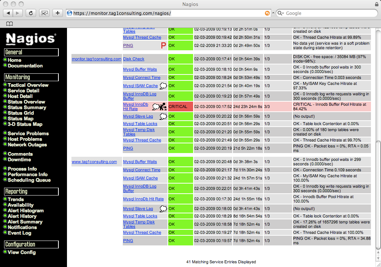Click green bullet beside Home
This screenshot has width=381, height=267.
tap(5, 60)
